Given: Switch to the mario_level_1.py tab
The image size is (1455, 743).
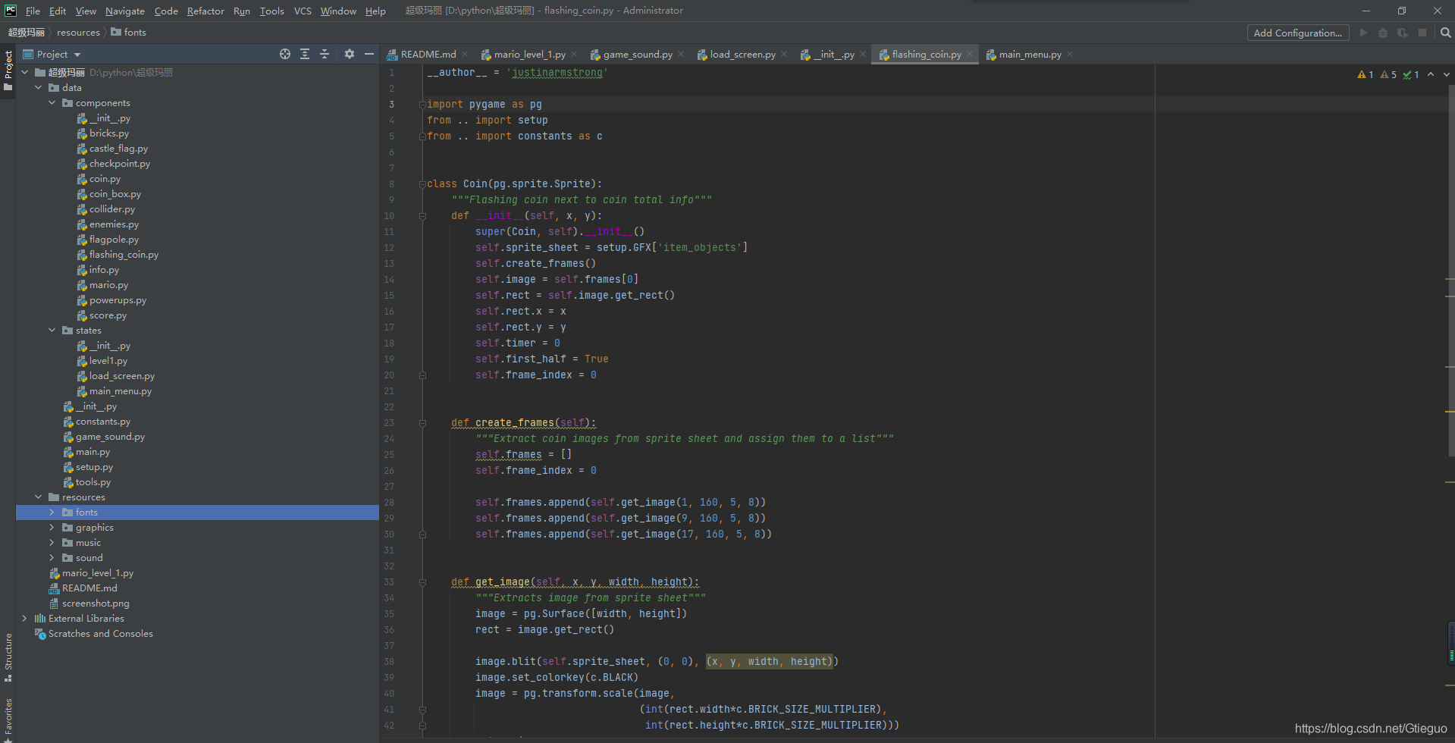Looking at the screenshot, I should pos(529,54).
